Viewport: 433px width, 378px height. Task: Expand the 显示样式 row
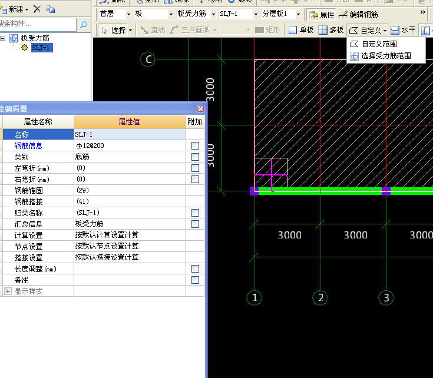pos(8,291)
